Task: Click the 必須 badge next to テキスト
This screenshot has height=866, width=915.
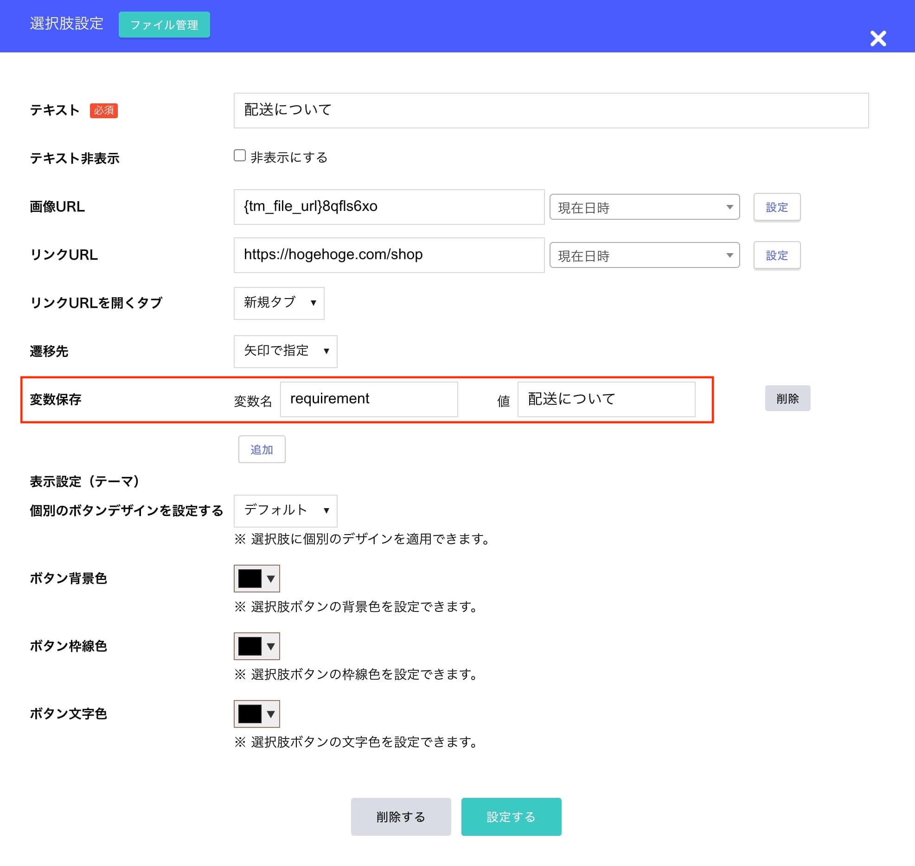Action: [x=103, y=110]
